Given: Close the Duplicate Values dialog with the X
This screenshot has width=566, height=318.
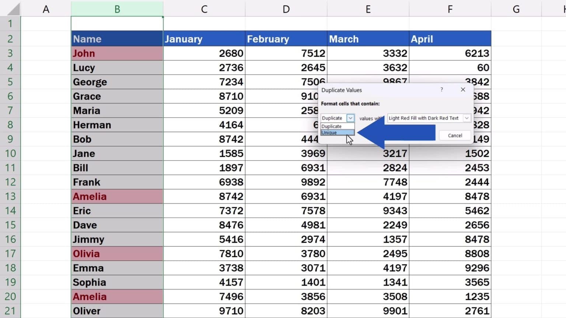Looking at the screenshot, I should click(463, 89).
